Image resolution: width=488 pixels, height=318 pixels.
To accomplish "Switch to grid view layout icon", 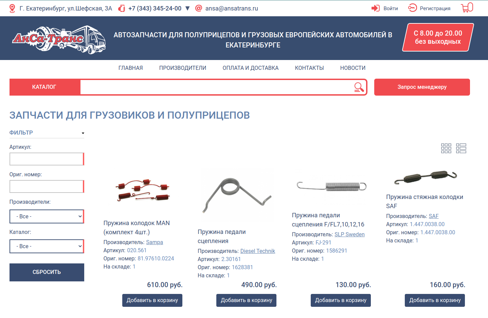I will [x=446, y=148].
